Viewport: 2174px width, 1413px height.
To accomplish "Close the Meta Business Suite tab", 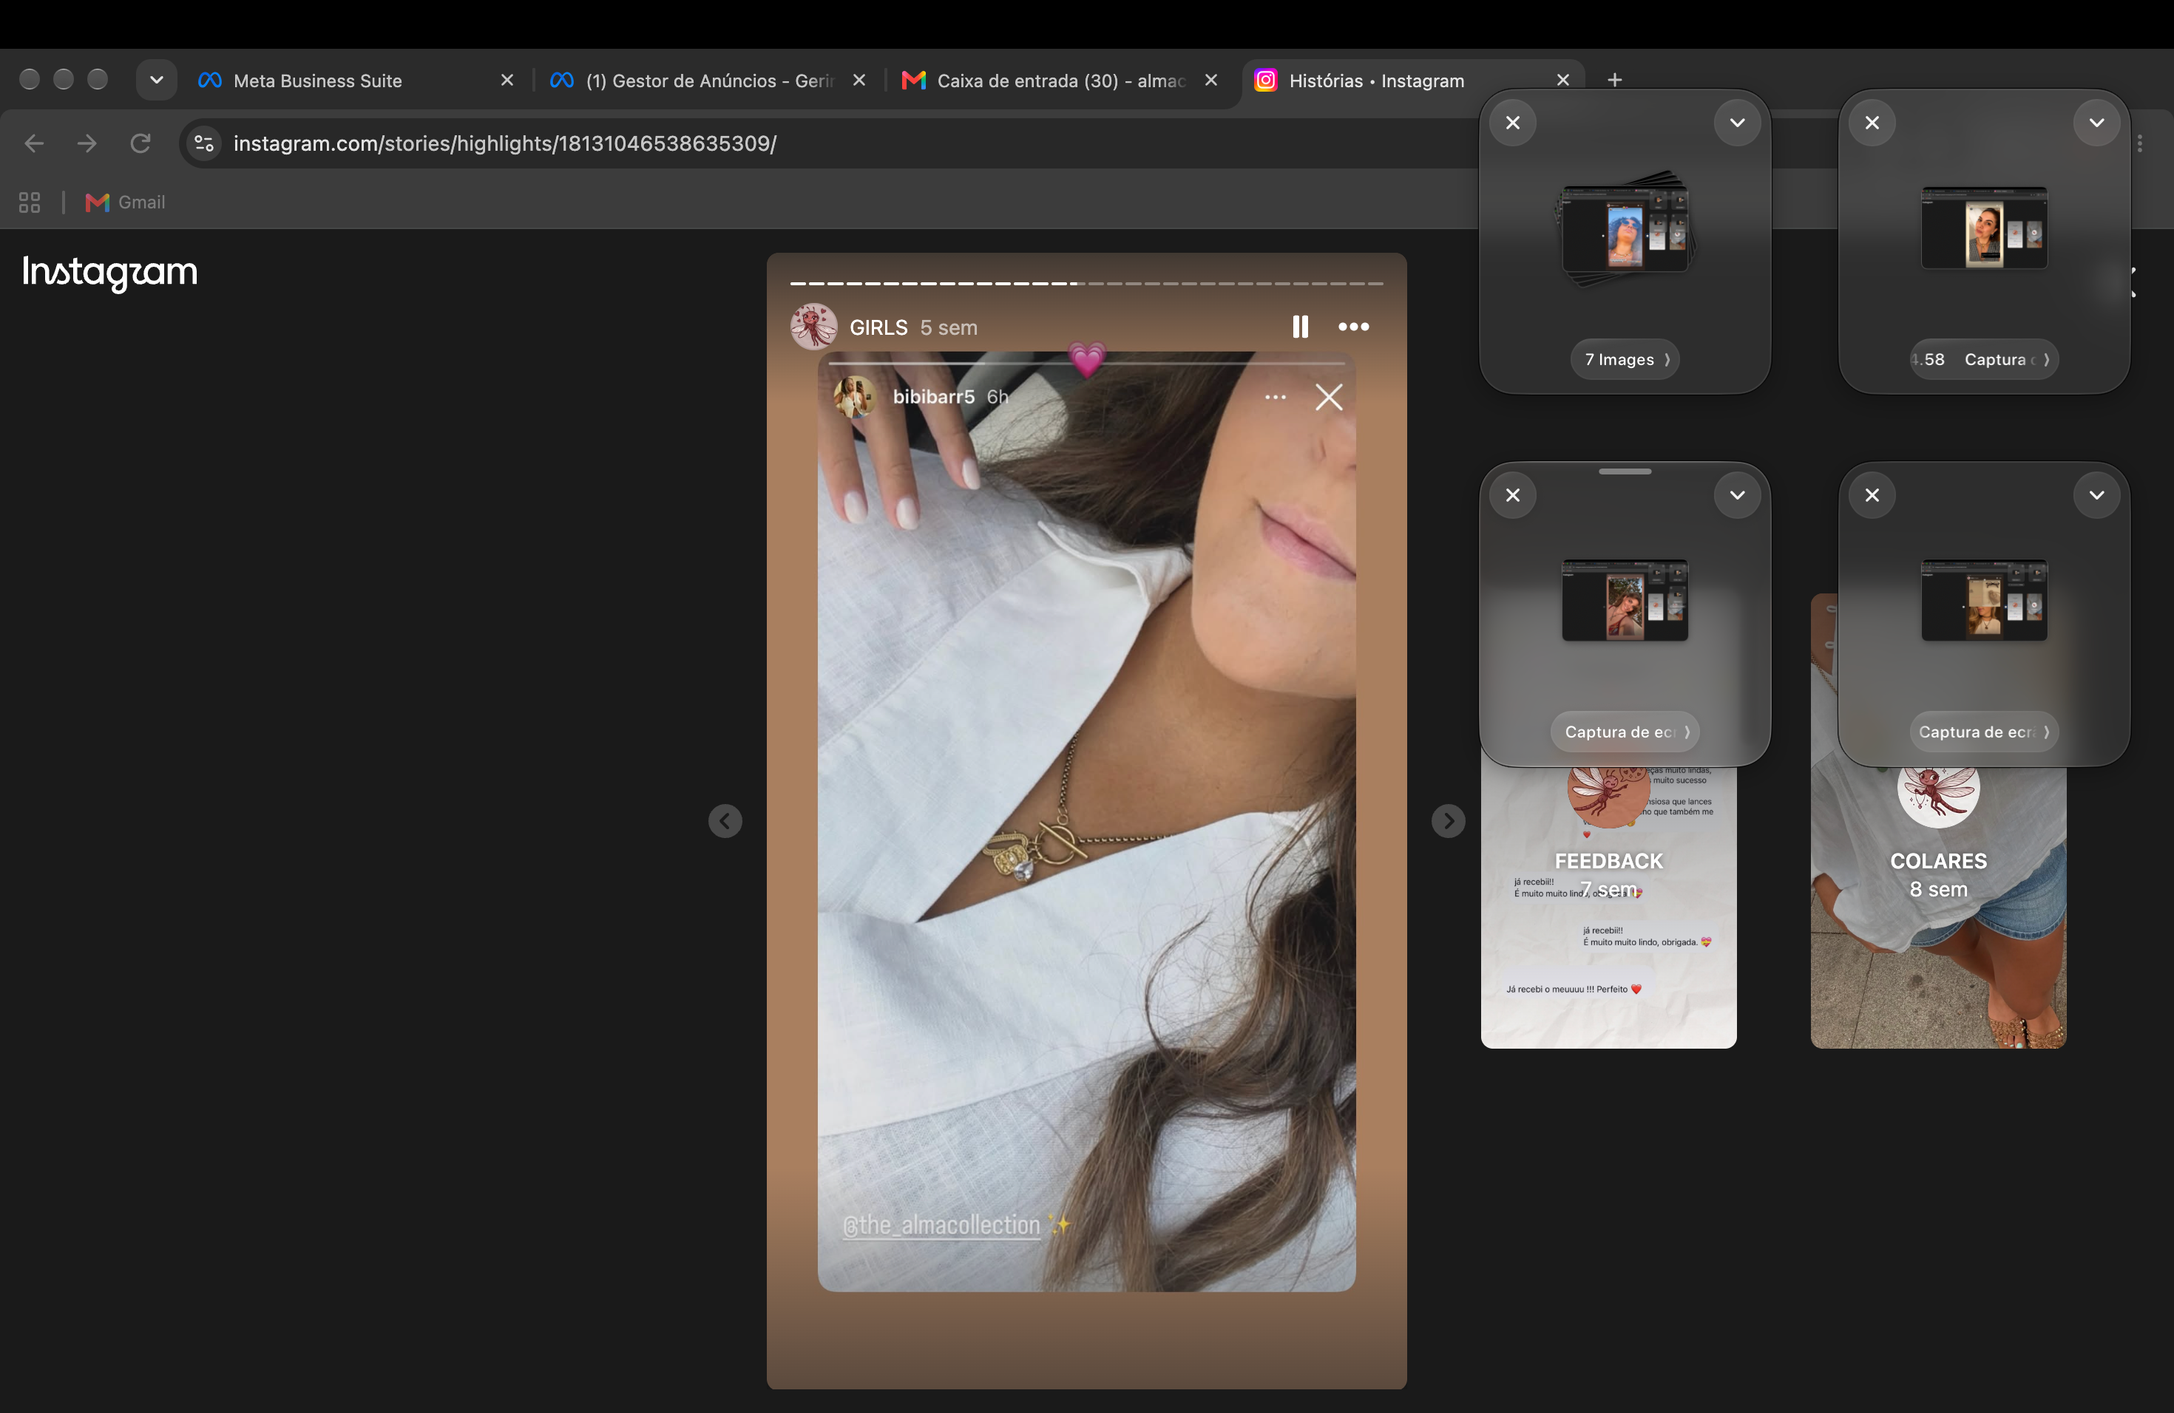I will point(507,81).
